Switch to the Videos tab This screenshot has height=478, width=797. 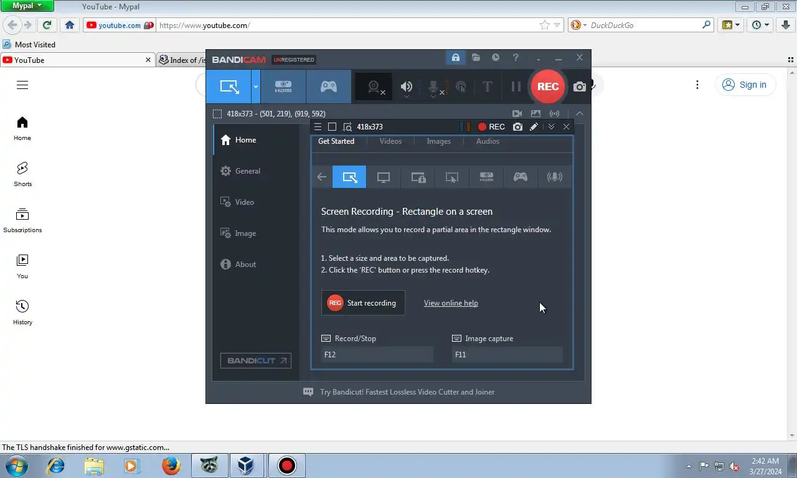point(390,141)
